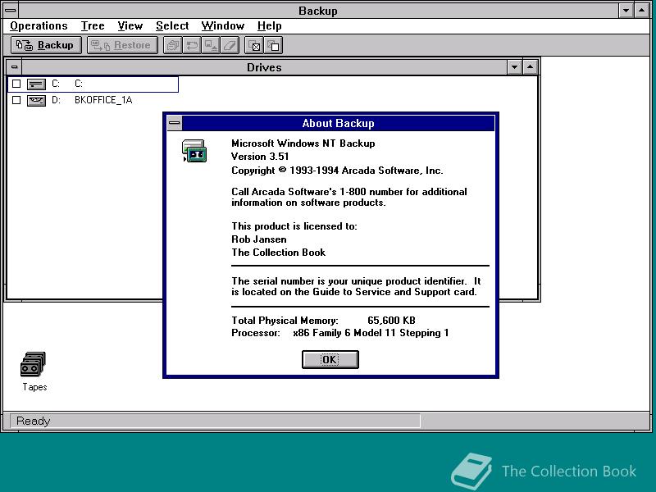Click the Ready status bar text
The image size is (656, 492).
33,421
